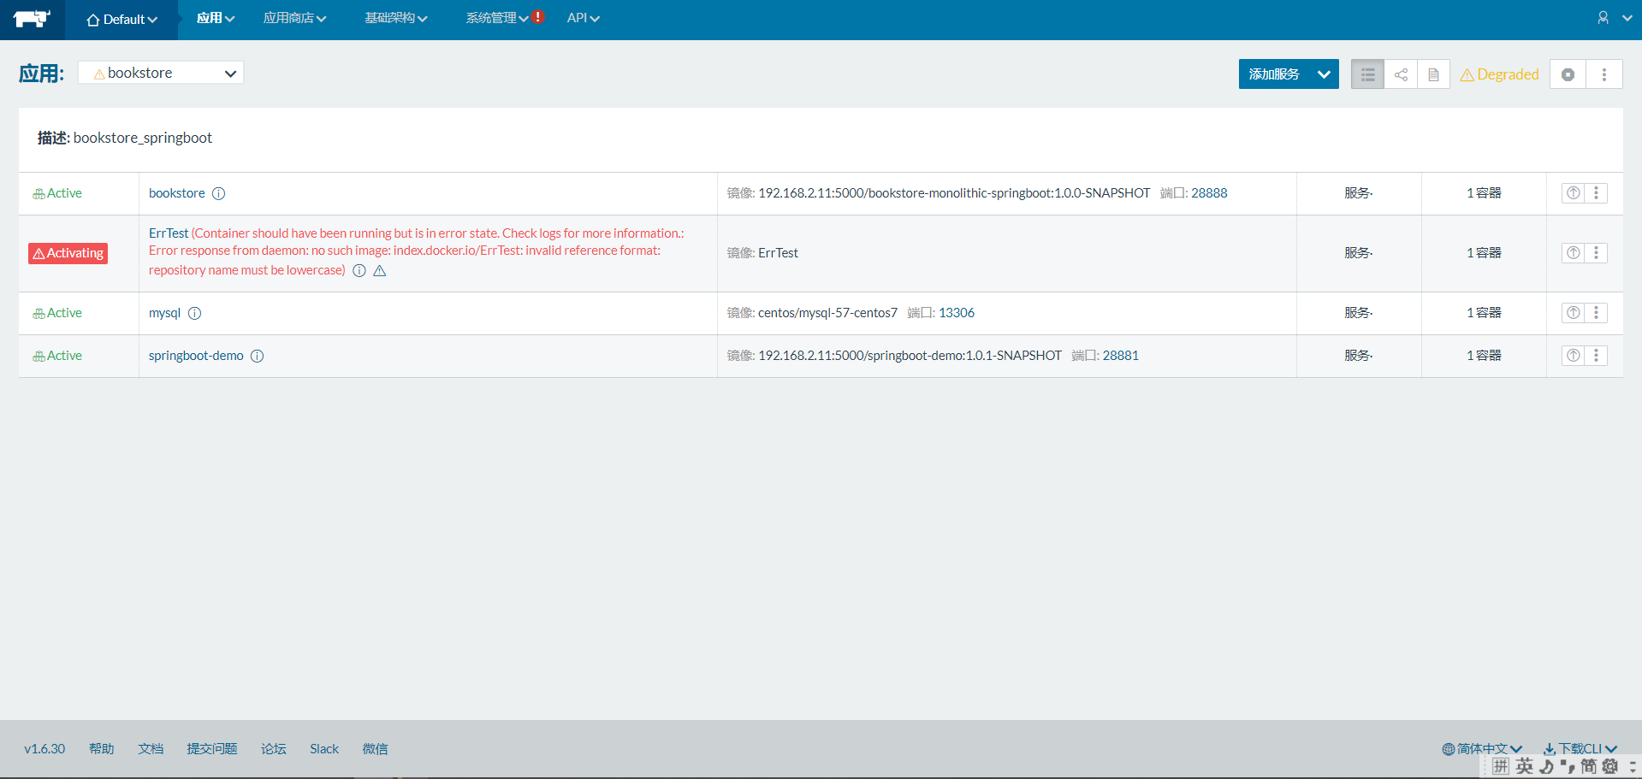Open the 简体中文 language dropdown
1642x779 pixels.
[1482, 749]
